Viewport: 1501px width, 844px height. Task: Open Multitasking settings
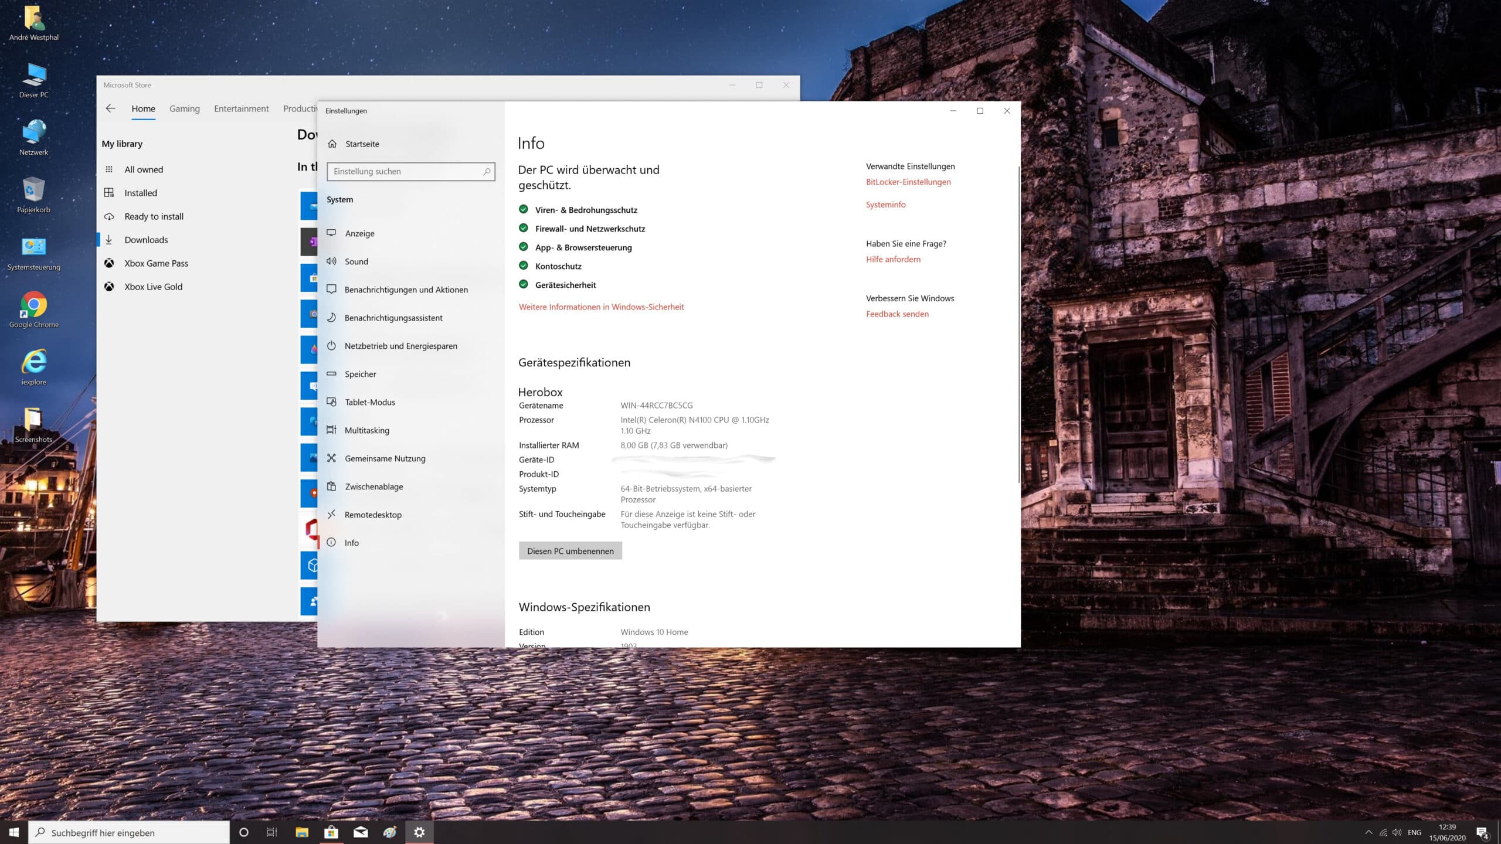click(410, 430)
